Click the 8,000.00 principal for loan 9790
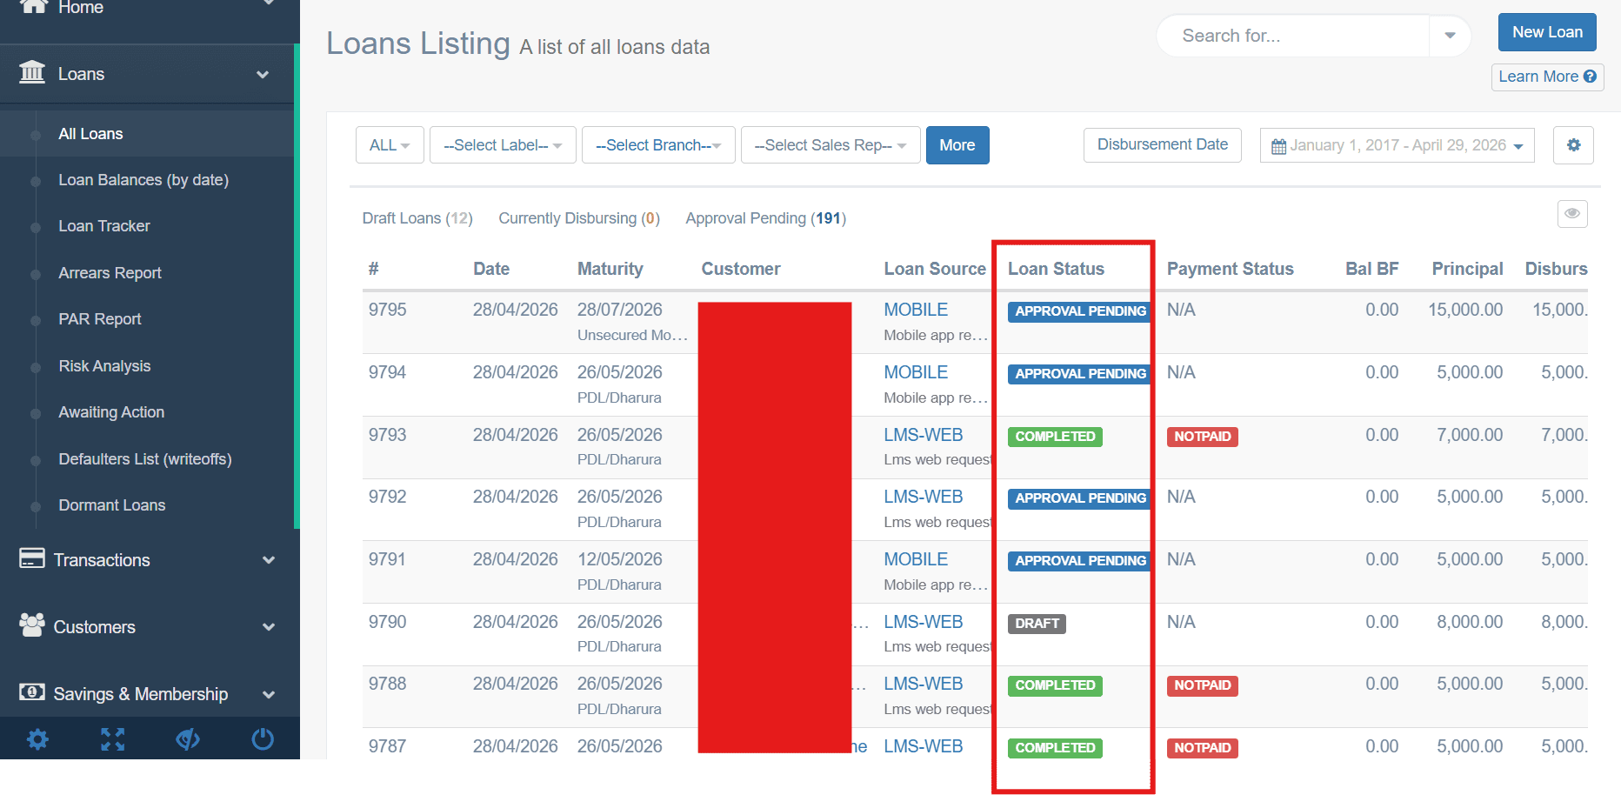Image resolution: width=1621 pixels, height=795 pixels. pyautogui.click(x=1470, y=622)
